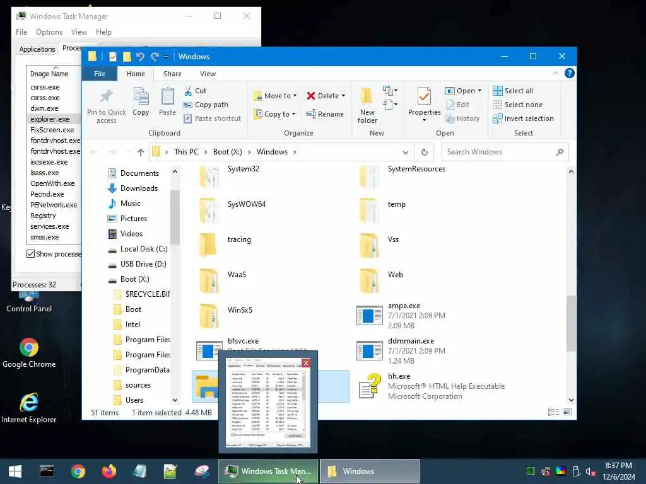This screenshot has height=484, width=646.
Task: Click the Rename command
Action: [325, 114]
